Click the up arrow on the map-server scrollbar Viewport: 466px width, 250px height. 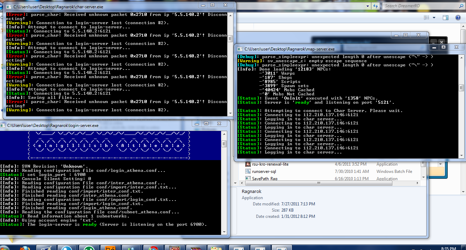(461, 57)
